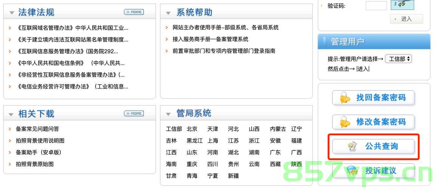Open 备案助手（安卓版） download link

pyautogui.click(x=39, y=152)
